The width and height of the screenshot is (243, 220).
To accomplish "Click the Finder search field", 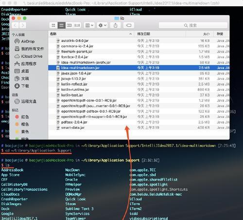I will pos(193,25).
